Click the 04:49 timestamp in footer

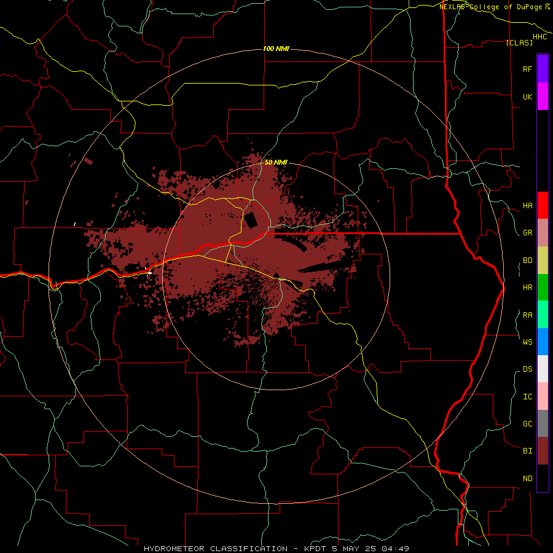pyautogui.click(x=395, y=549)
